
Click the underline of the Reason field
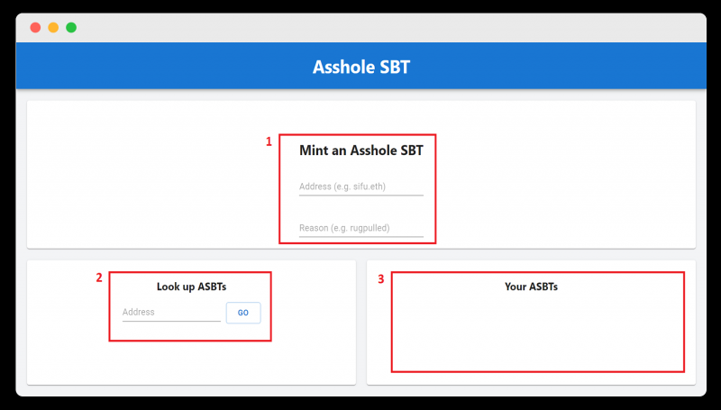[361, 237]
